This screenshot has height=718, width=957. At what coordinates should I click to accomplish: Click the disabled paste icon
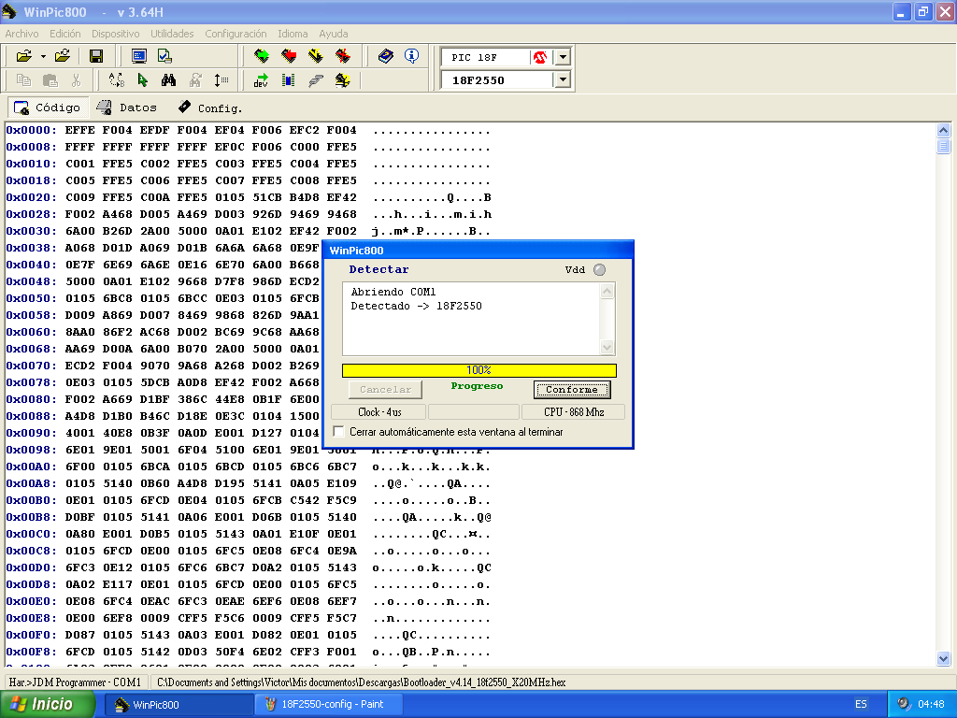tap(50, 80)
